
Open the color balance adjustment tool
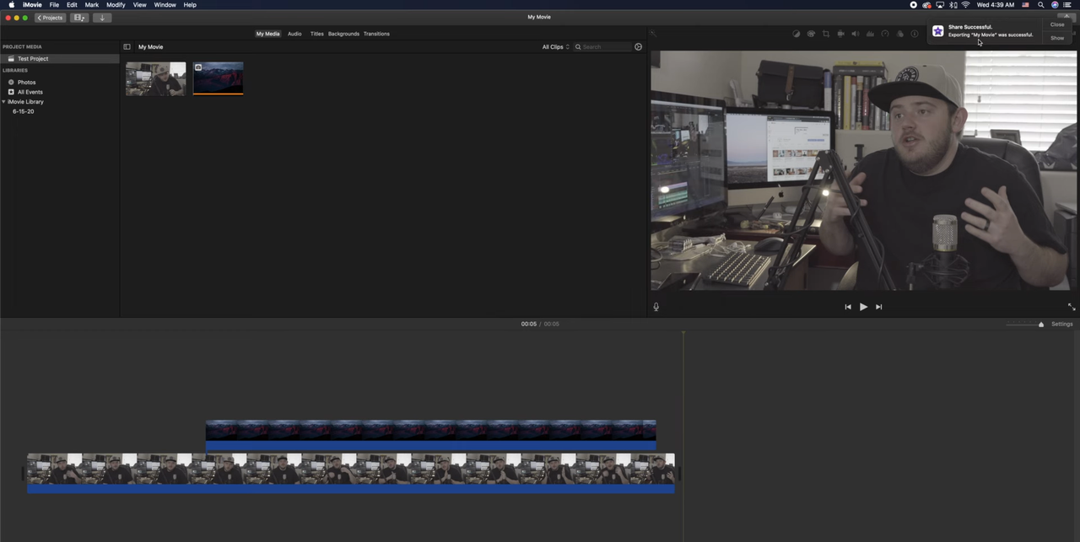coord(796,34)
